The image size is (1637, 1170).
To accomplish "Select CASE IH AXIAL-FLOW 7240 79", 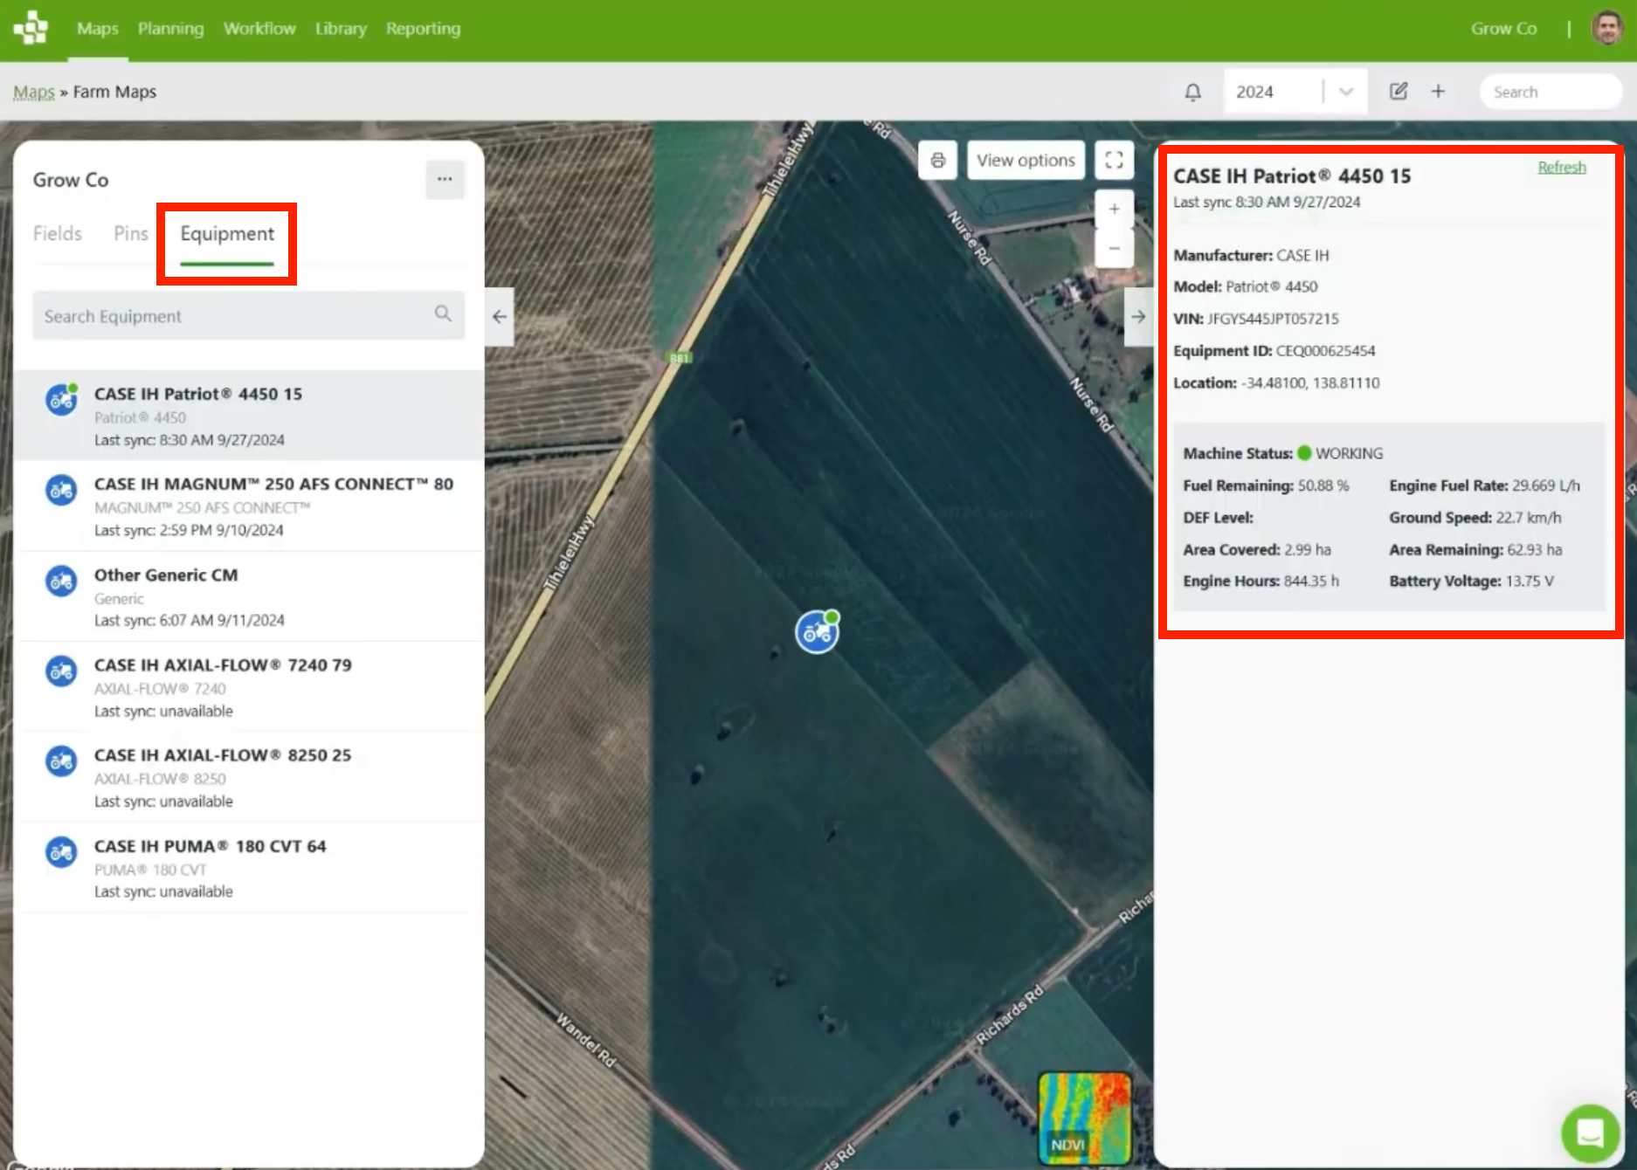I will point(249,687).
